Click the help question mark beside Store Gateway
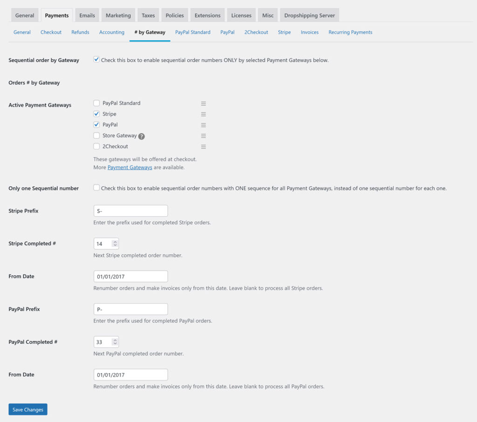 (x=142, y=136)
